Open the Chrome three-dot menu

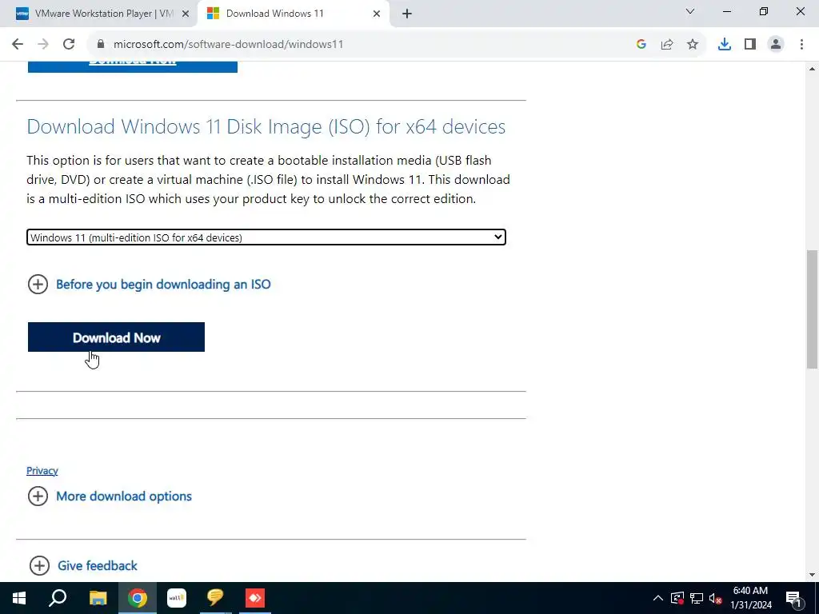tap(801, 45)
